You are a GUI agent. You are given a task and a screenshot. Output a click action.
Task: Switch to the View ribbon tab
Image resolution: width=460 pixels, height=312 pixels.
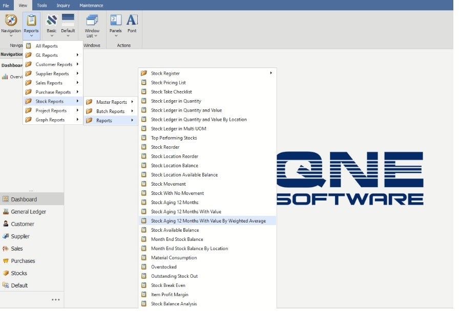[x=23, y=5]
